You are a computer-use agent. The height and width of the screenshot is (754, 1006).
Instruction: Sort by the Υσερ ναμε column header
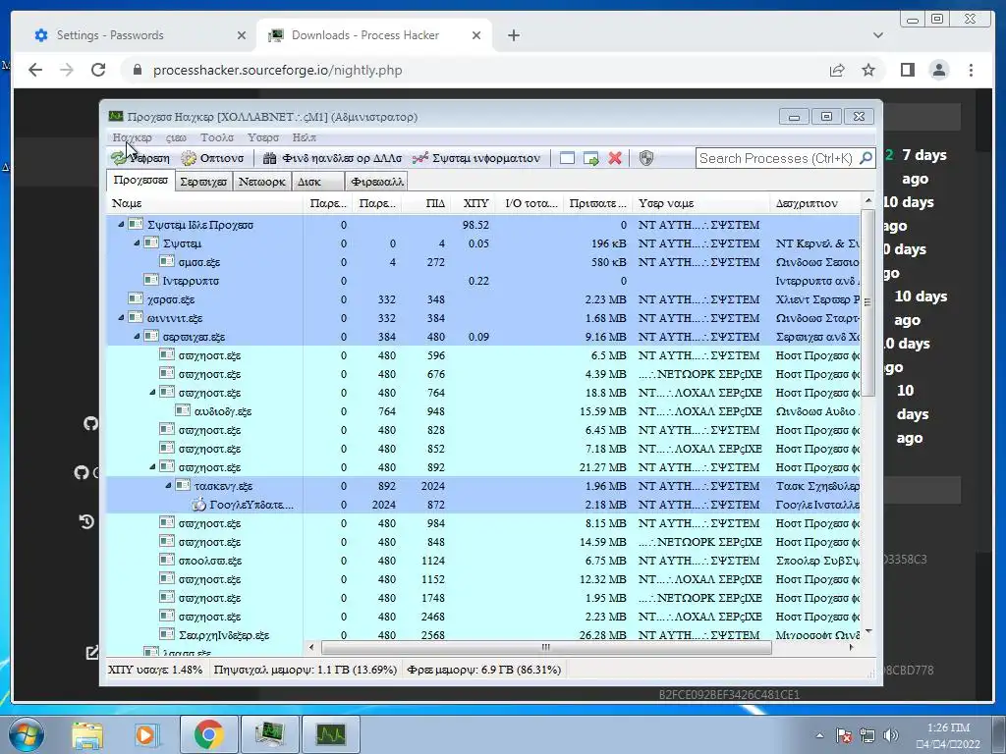(x=701, y=203)
